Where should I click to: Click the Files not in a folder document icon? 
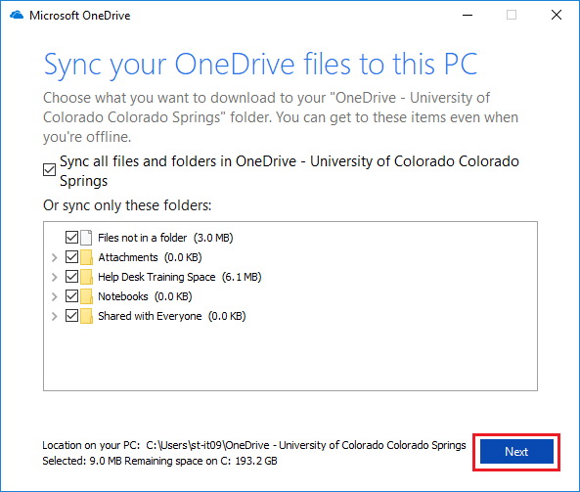86,238
